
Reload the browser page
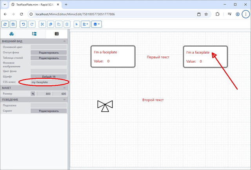22,14
